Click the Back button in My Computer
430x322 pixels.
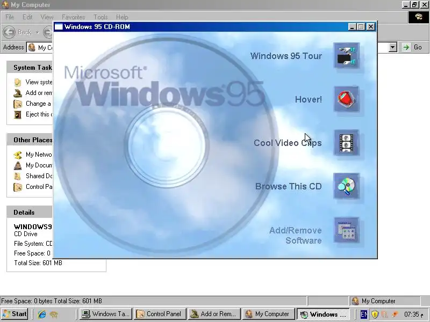17,32
